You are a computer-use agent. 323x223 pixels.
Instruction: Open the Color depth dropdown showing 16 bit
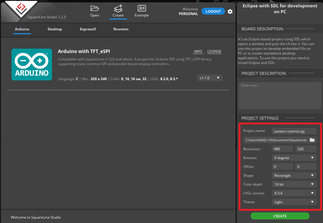294,184
